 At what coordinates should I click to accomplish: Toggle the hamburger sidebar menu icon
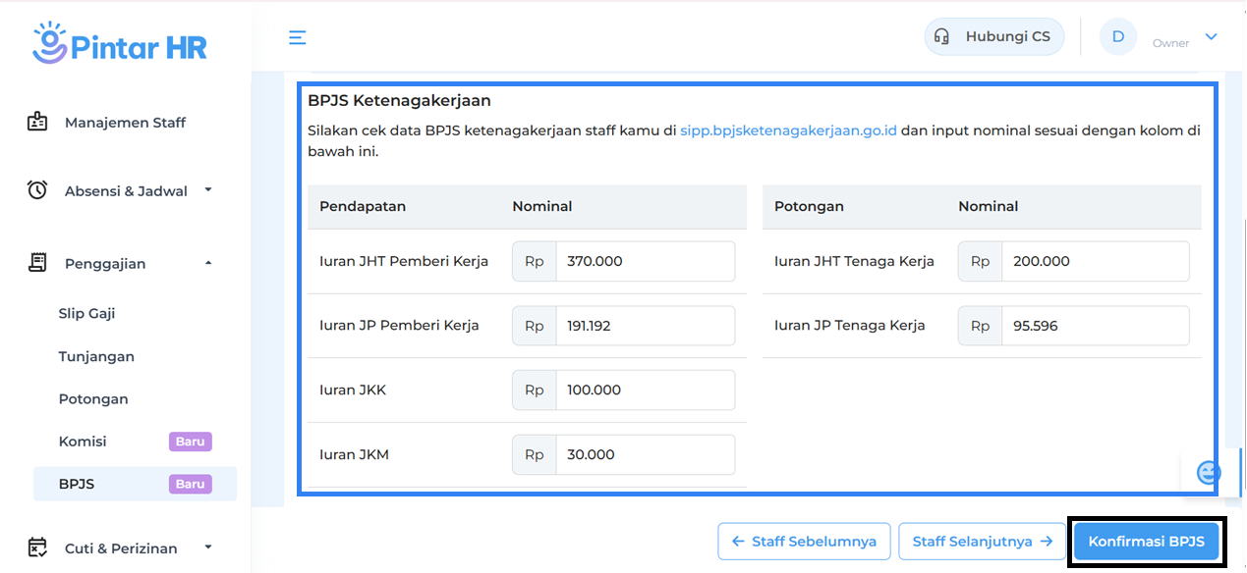(297, 37)
